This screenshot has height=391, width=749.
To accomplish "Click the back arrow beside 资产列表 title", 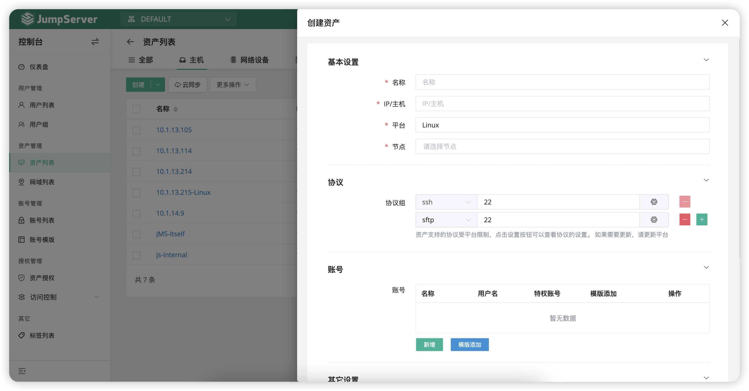I will (130, 42).
